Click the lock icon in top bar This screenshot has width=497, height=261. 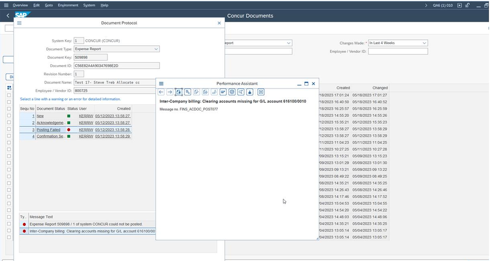468,5
